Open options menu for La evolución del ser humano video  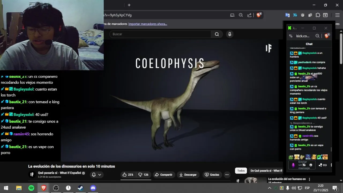(310, 179)
